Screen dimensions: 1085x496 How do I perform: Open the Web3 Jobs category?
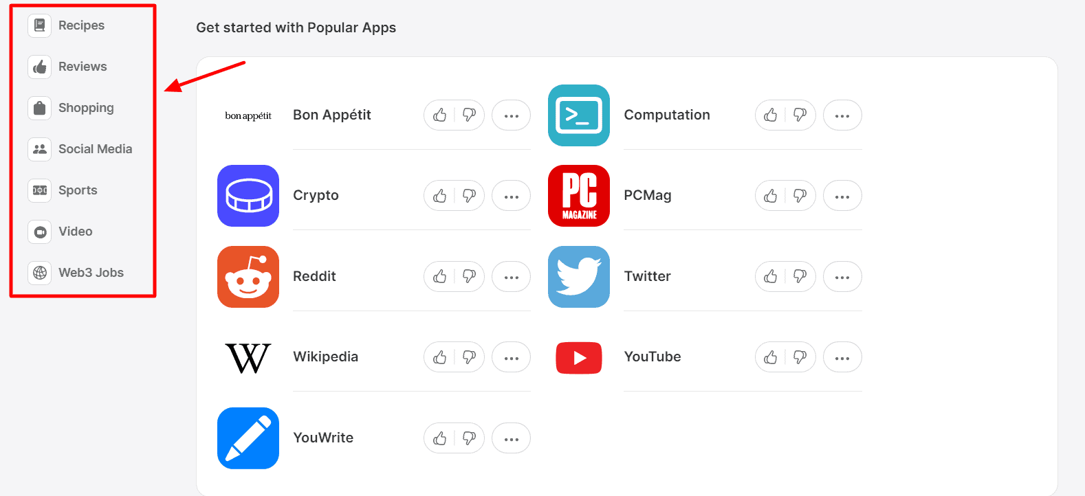pos(91,273)
